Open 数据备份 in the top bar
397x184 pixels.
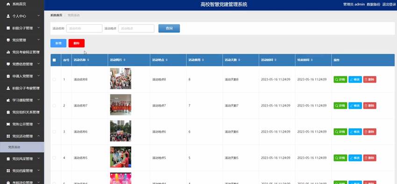coord(374,4)
